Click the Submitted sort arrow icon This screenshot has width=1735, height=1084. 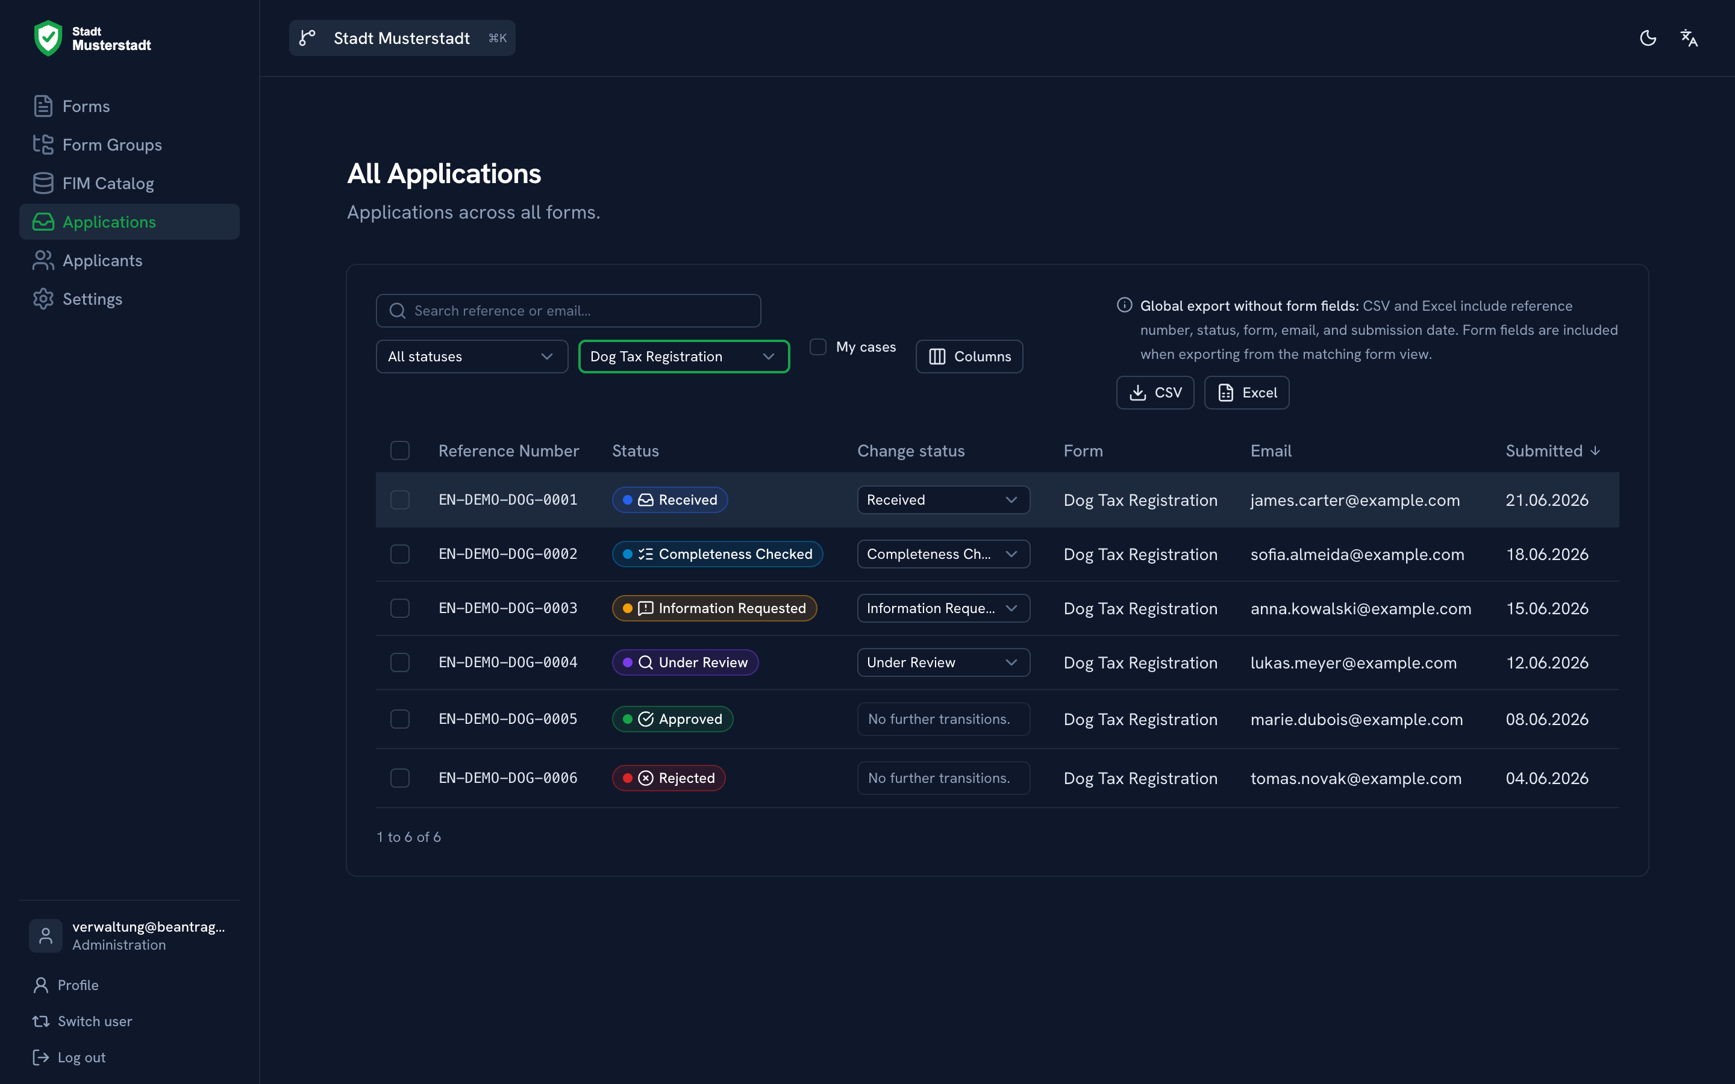(1595, 451)
